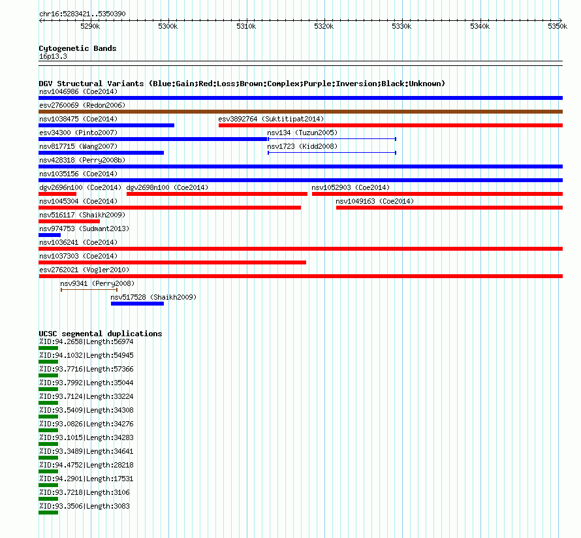Image resolution: width=581 pixels, height=538 pixels.
Task: Open nsv516117 (Shaikh2009) label
Action: tap(82, 215)
